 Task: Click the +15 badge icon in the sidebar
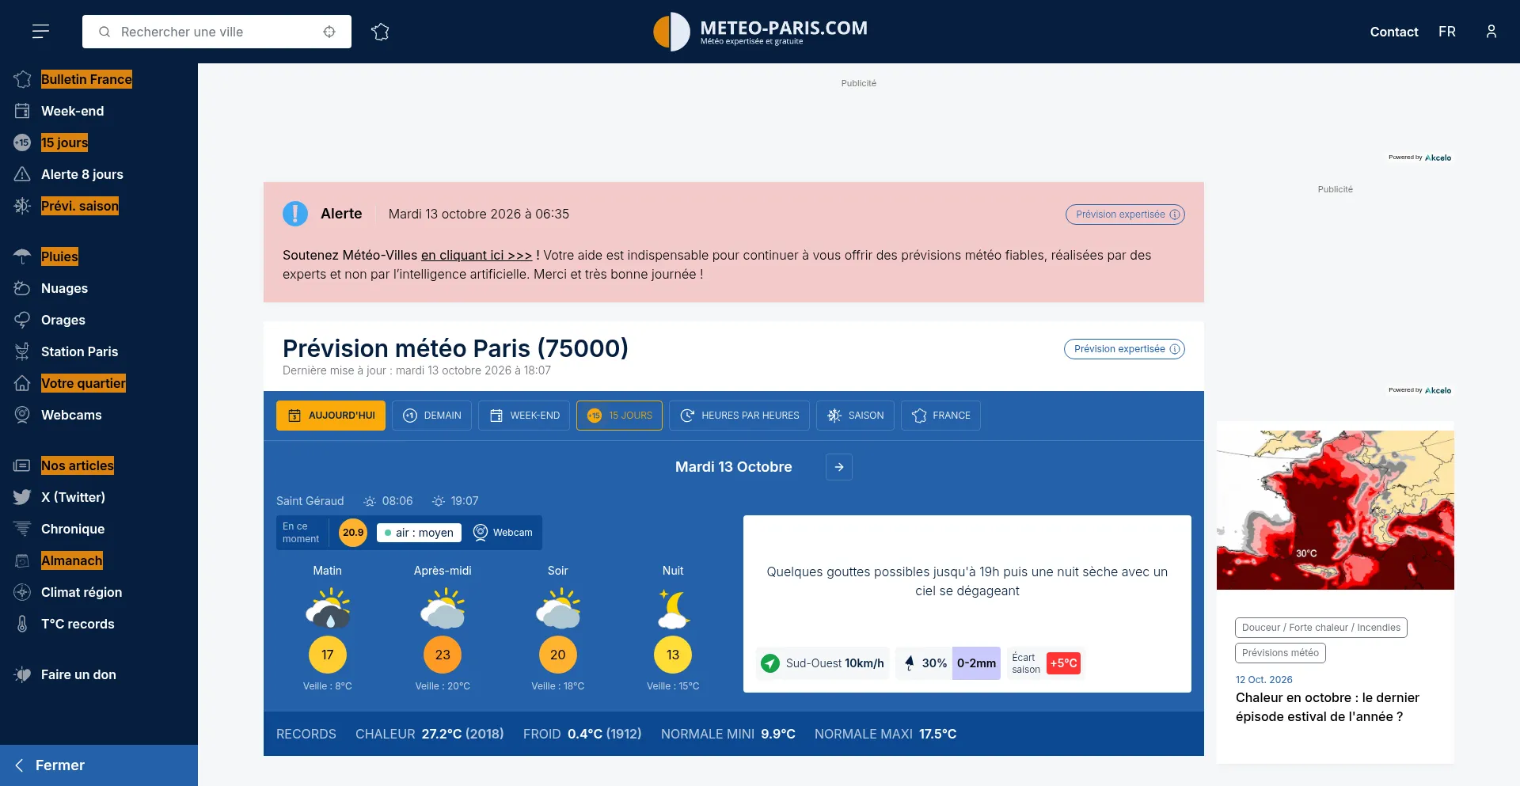(22, 142)
